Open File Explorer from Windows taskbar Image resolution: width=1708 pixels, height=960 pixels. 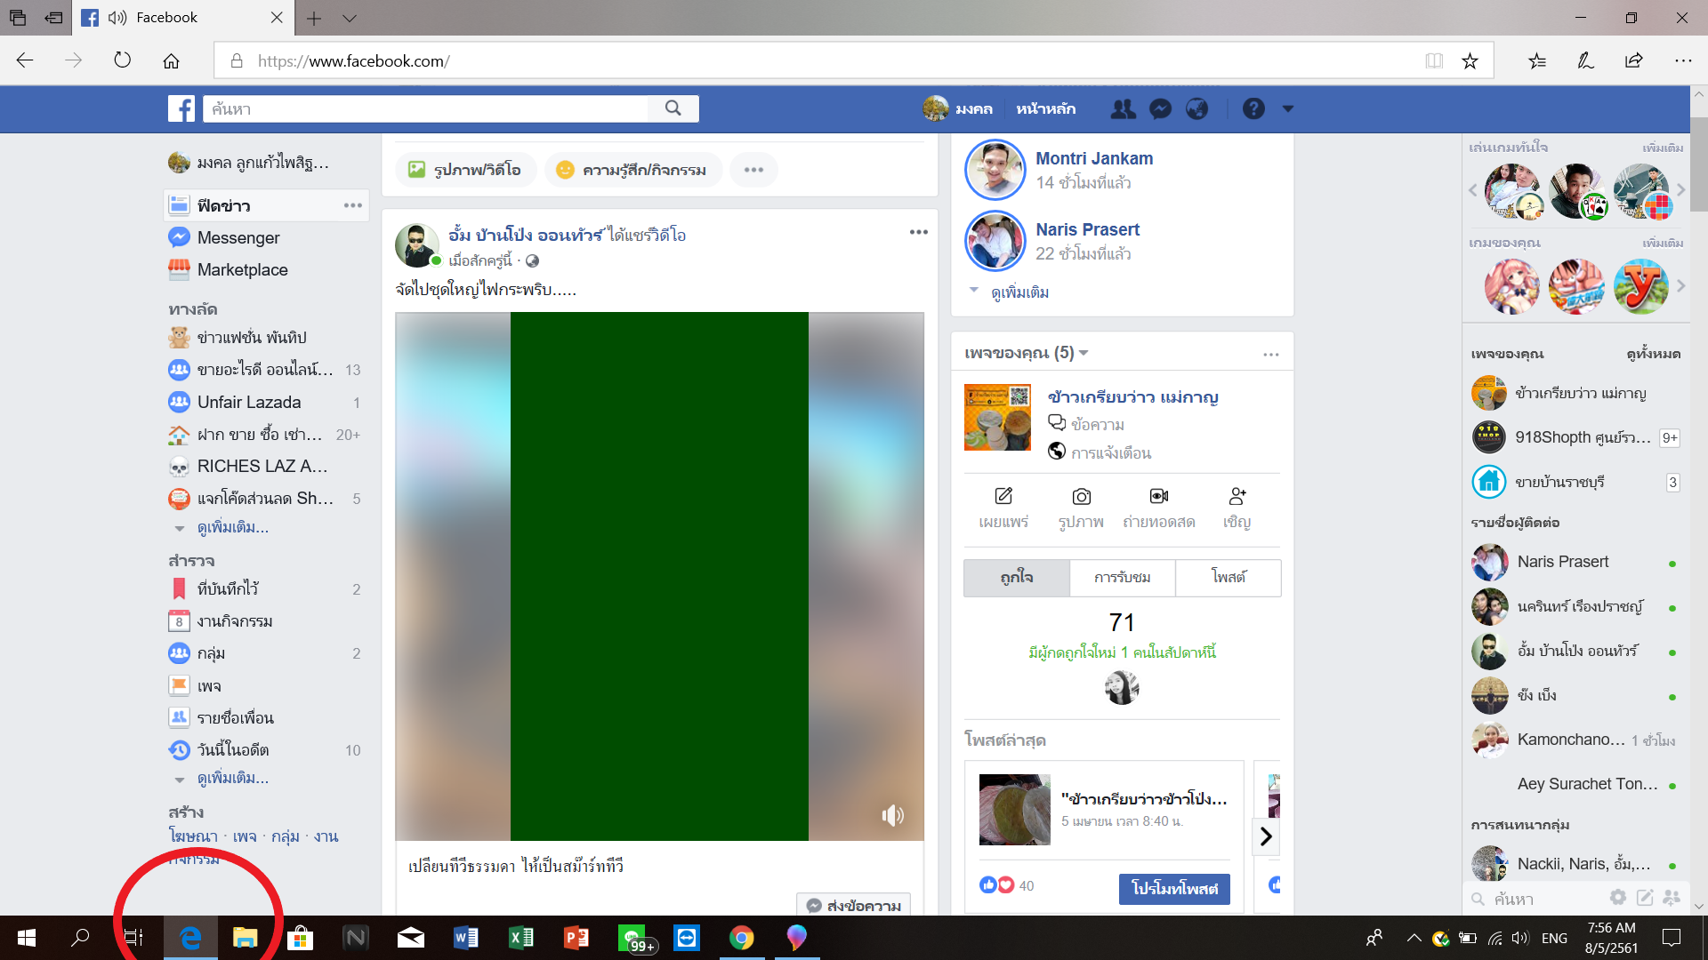point(245,938)
